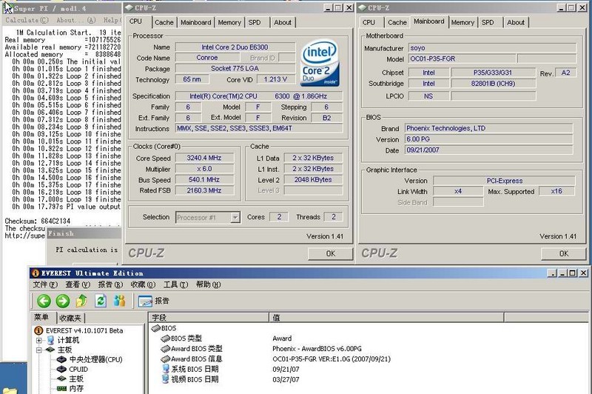
Task: Switch to SPD tab in right CPU-Z window
Action: tap(488, 22)
